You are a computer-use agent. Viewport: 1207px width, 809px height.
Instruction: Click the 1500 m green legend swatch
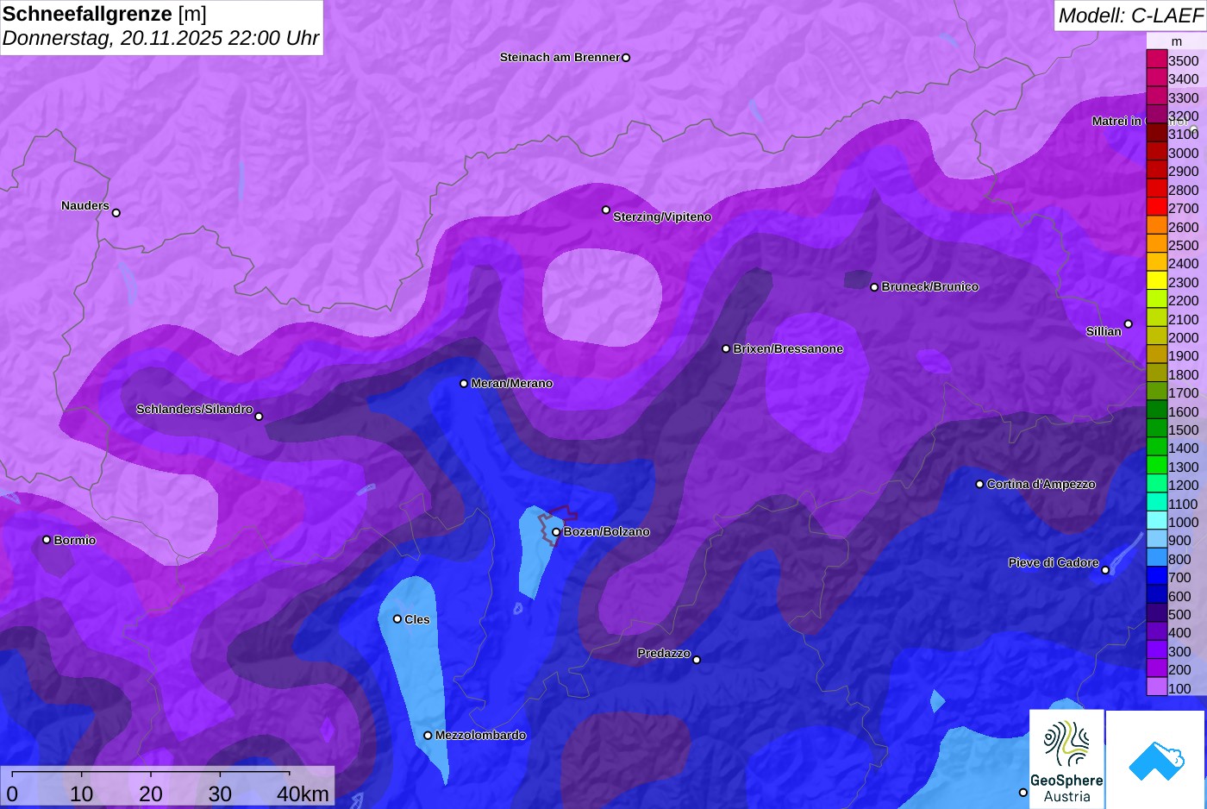[1156, 429]
